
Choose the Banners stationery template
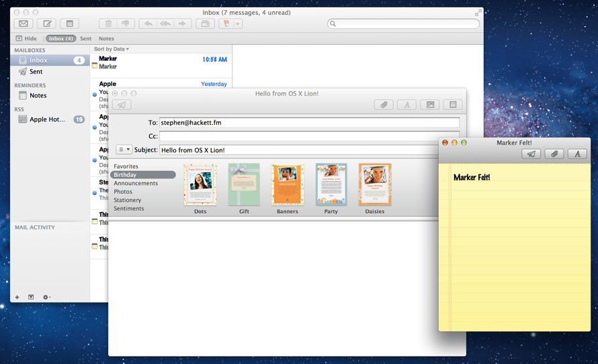288,185
